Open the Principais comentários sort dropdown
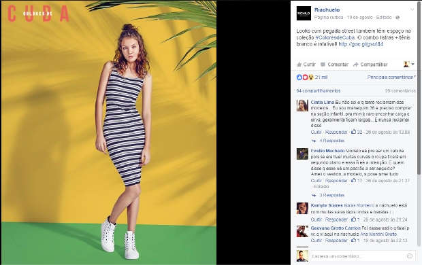The image size is (422, 265). [391, 77]
